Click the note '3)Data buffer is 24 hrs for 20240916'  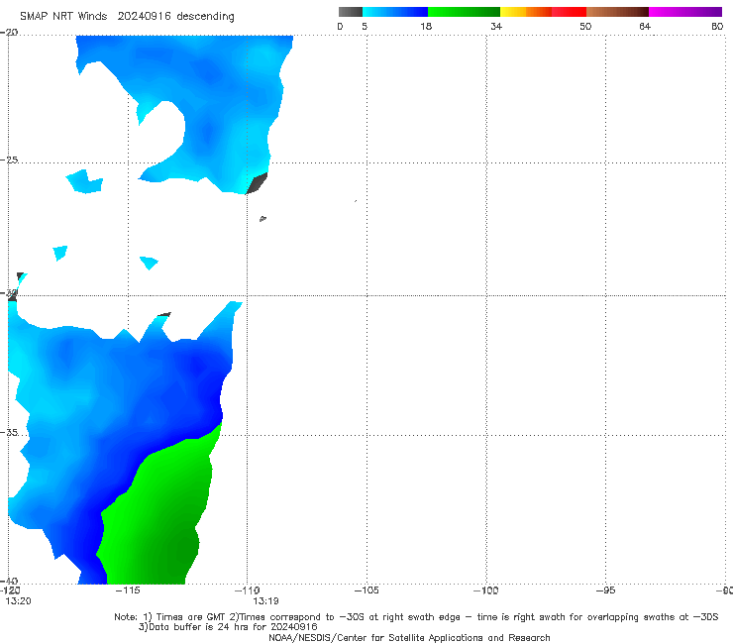(x=228, y=627)
